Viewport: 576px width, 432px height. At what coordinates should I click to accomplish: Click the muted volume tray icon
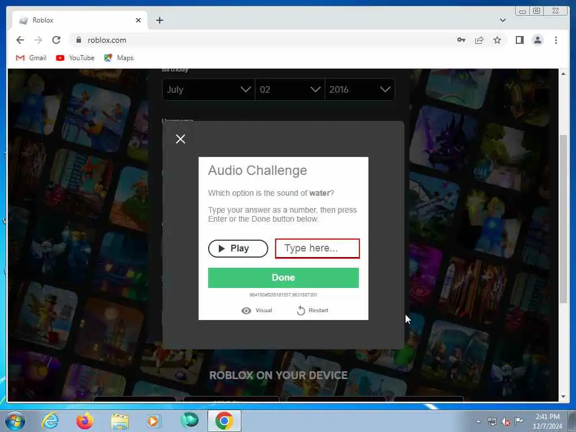pyautogui.click(x=506, y=422)
